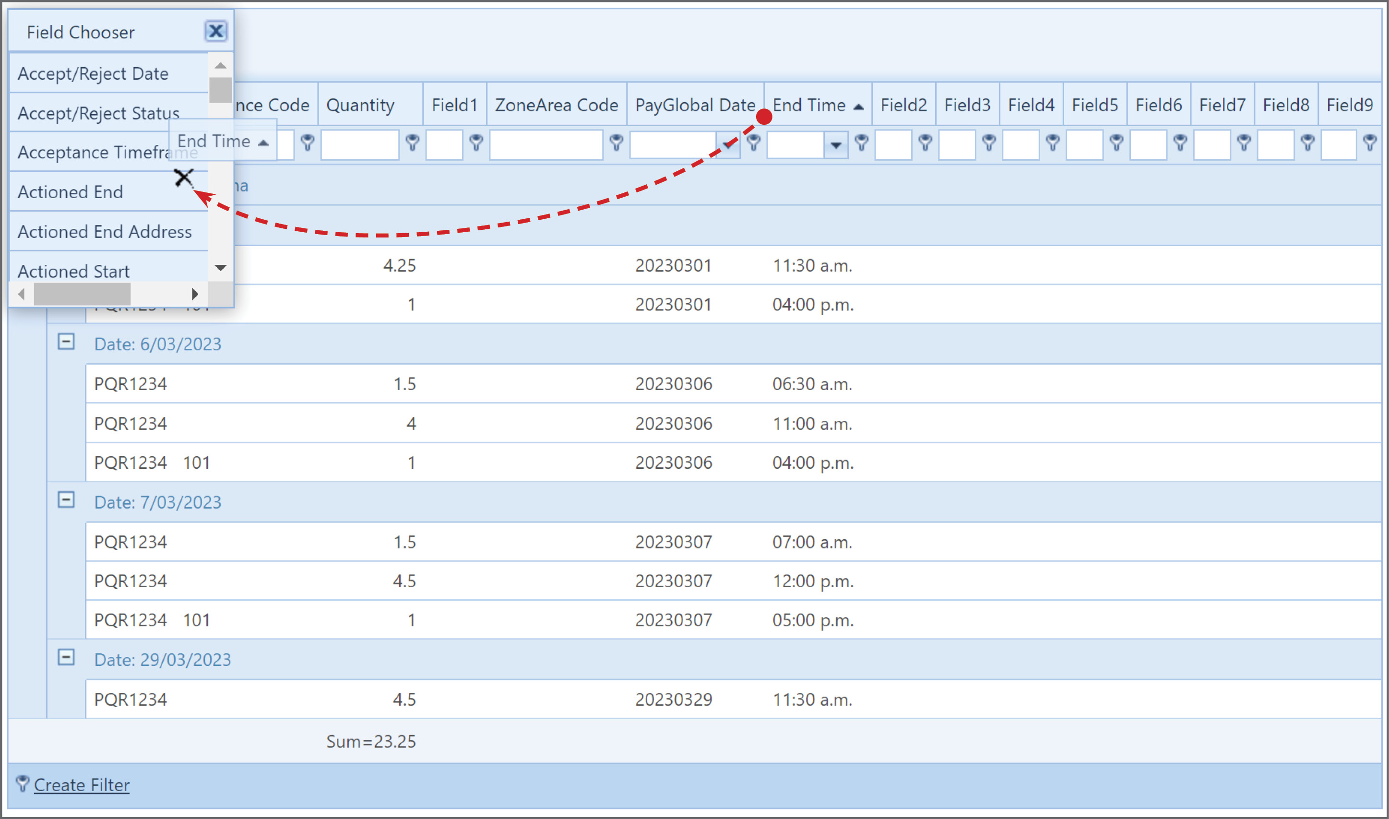This screenshot has height=819, width=1389.
Task: Click the filter funnel icon for Field2 column
Action: tap(926, 143)
